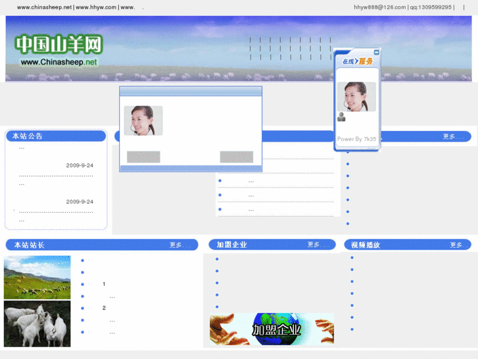The width and height of the screenshot is (478, 359).
Task: Click the popup dialog title bar
Action: [x=191, y=91]
